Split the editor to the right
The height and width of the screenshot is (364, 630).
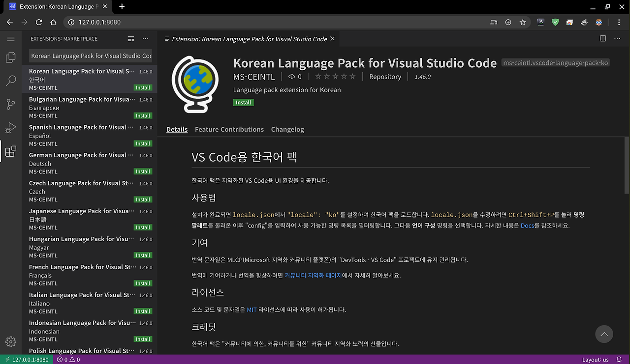[603, 39]
